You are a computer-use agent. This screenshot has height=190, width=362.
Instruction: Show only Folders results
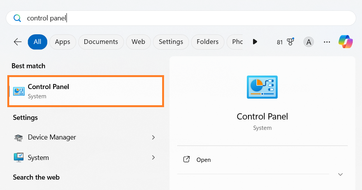[208, 42]
